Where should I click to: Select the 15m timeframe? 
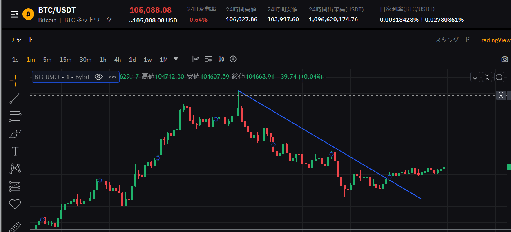tap(65, 60)
